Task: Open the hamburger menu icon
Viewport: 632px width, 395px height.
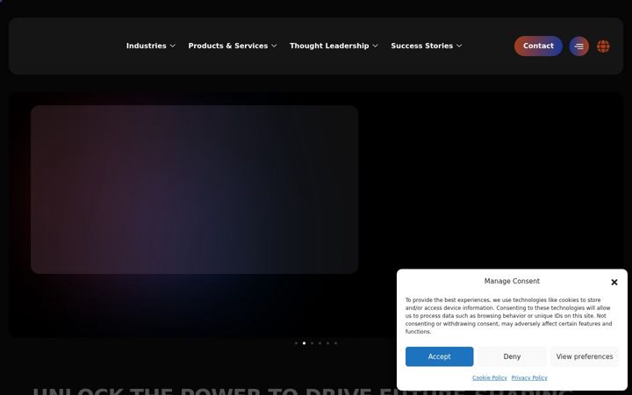Action: [578, 46]
